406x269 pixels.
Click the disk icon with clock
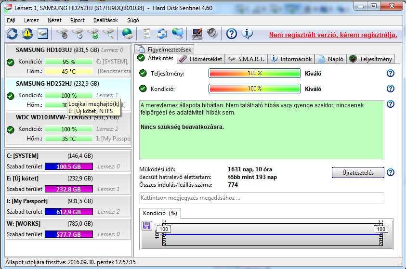(x=78, y=34)
